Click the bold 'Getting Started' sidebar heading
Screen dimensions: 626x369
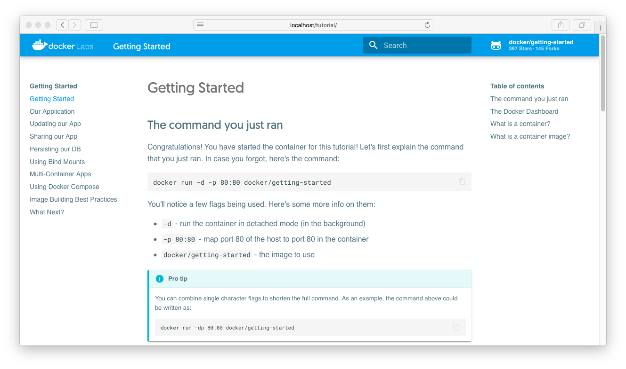tap(53, 86)
